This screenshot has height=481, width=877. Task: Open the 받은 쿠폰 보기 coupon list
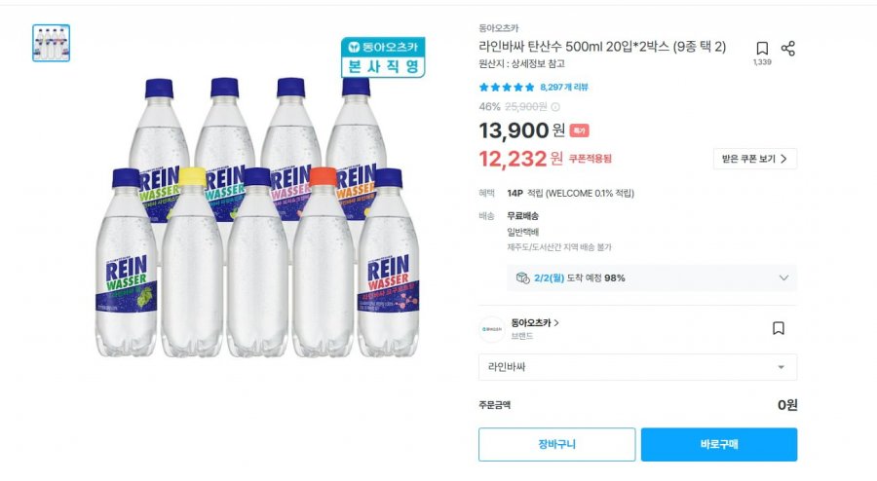click(755, 159)
